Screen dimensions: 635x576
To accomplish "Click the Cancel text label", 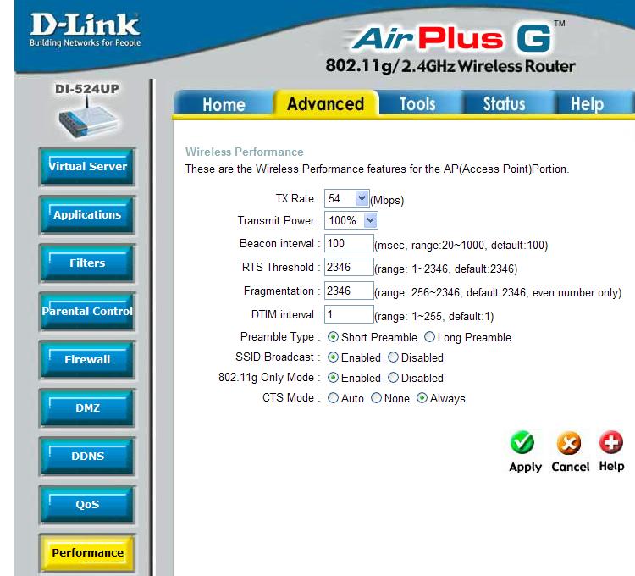I will click(x=570, y=467).
